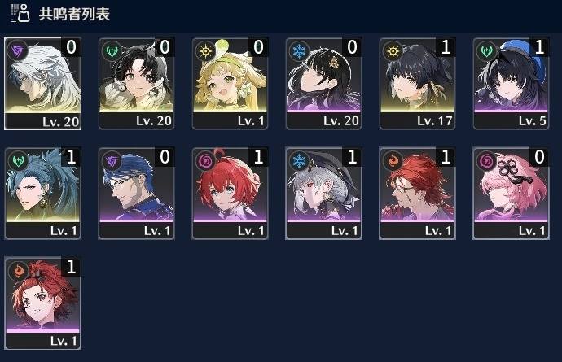Pick the bottom-row red ponytail character card

point(42,303)
